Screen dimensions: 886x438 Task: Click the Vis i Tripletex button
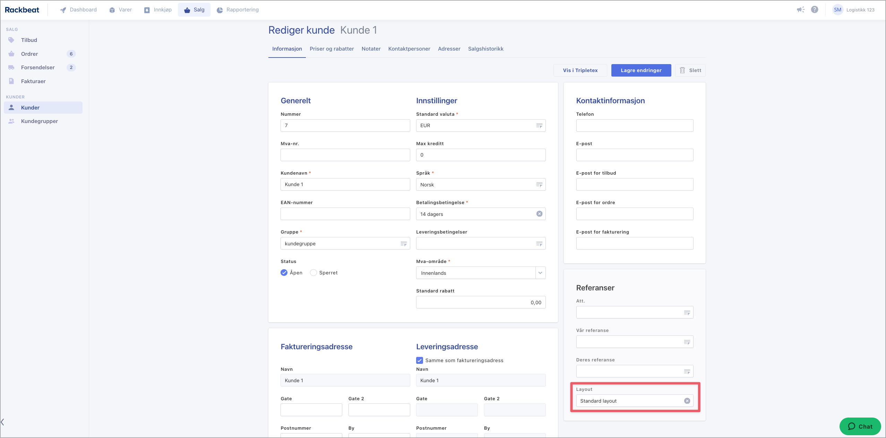(x=580, y=70)
